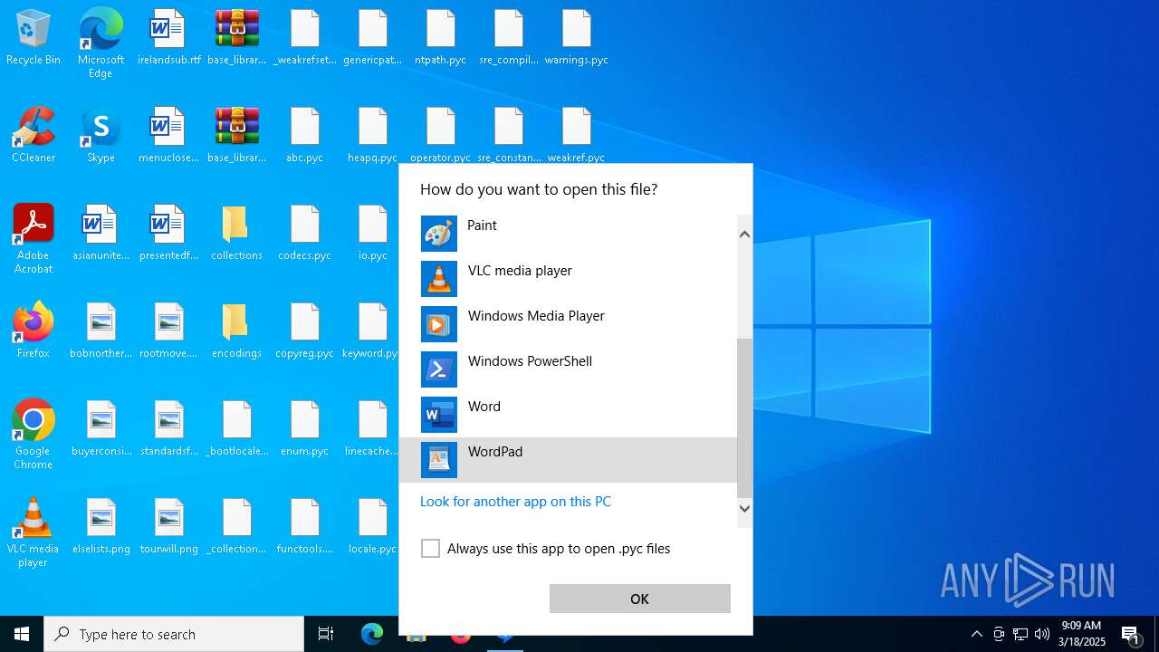The image size is (1159, 652).
Task: Select the bobnorther image file icon
Action: (101, 331)
